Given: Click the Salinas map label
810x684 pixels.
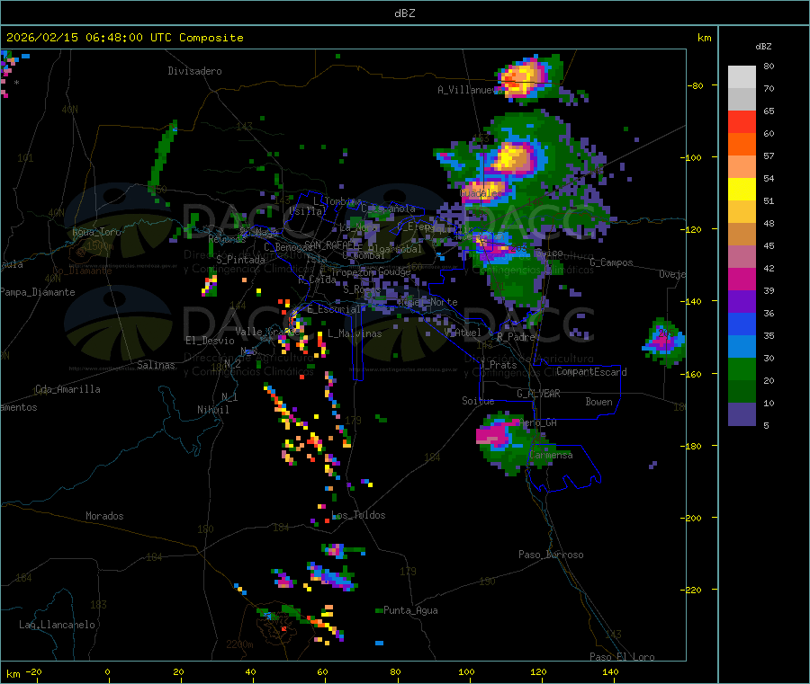Looking at the screenshot, I should pos(156,365).
